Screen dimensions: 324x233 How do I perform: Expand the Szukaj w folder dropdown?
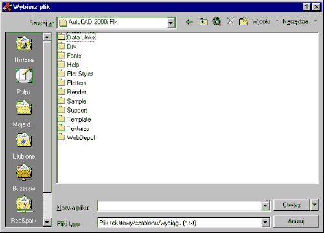pos(170,23)
